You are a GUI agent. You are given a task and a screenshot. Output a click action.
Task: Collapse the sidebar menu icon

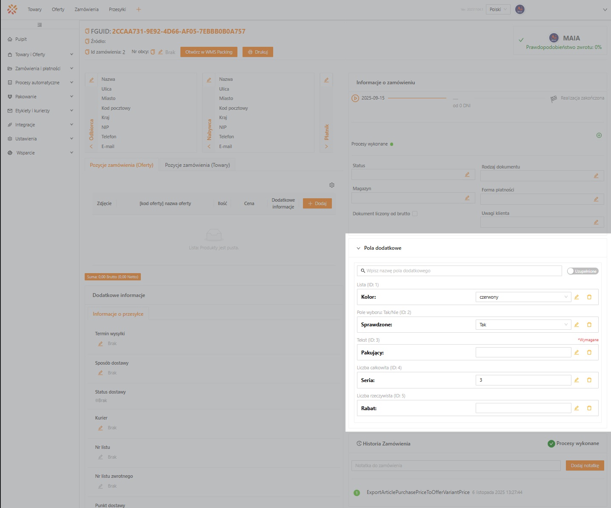pyautogui.click(x=40, y=25)
